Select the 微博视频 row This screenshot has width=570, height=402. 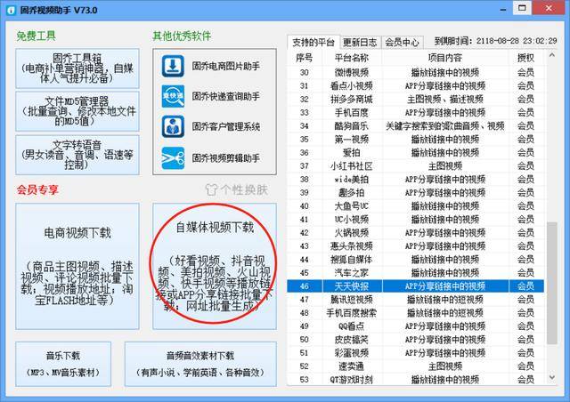click(416, 73)
